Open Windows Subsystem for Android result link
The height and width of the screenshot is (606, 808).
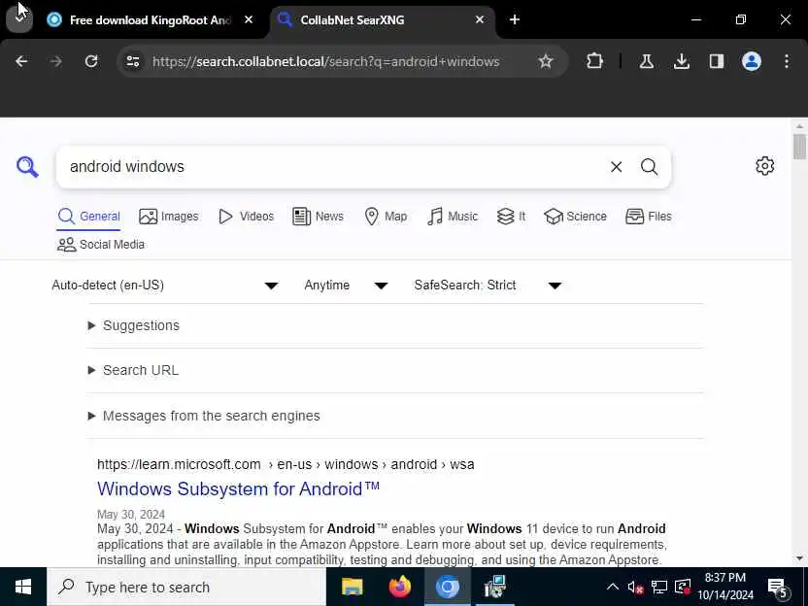(x=238, y=488)
